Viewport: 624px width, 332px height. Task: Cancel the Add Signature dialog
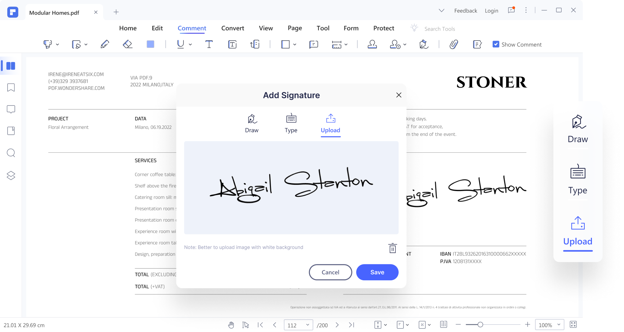pos(330,272)
